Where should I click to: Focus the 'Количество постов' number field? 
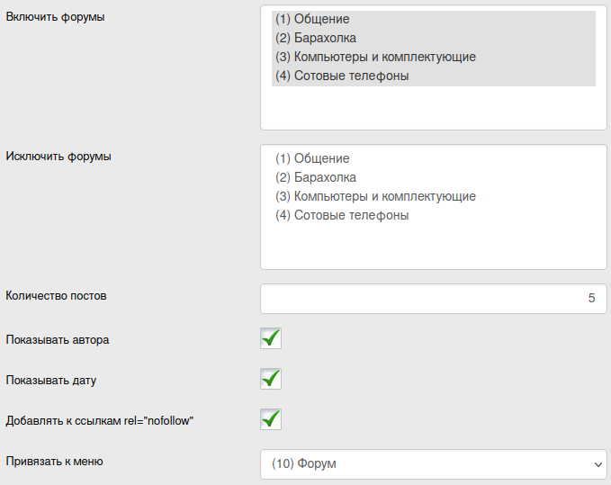point(433,299)
